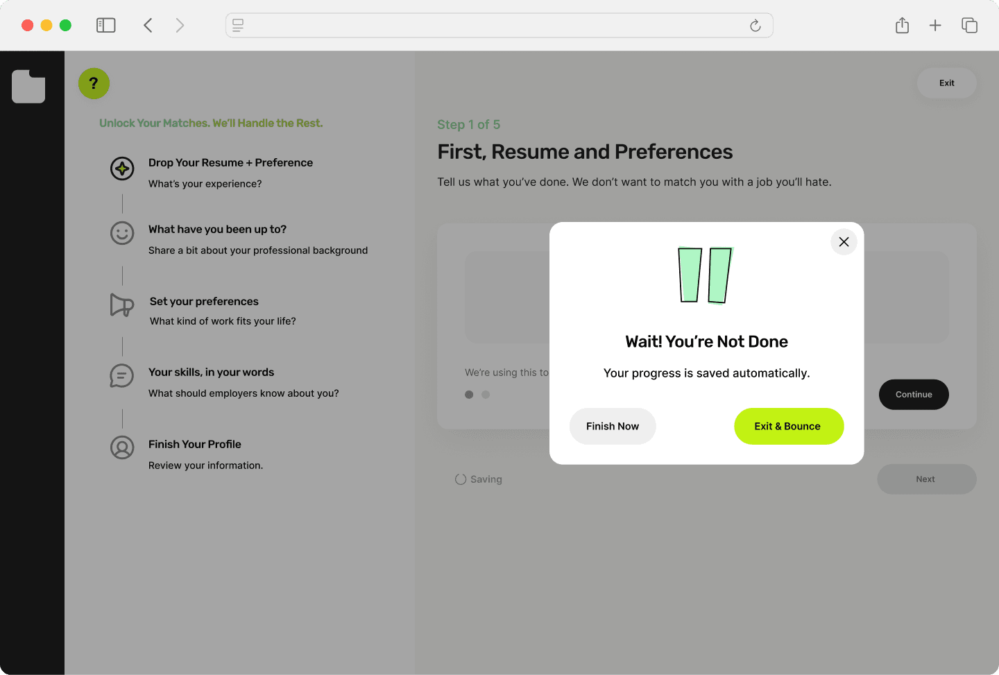Click the folder logo in the dark sidebar
Viewport: 999px width, 675px height.
click(28, 87)
